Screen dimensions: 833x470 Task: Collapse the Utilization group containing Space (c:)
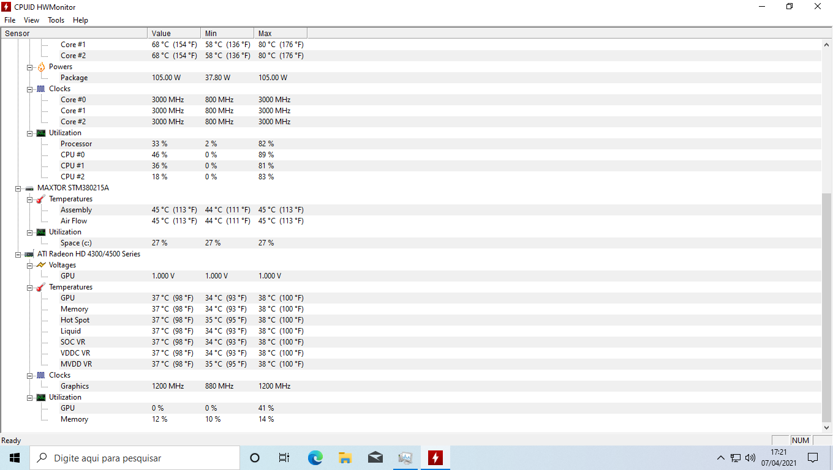(29, 232)
